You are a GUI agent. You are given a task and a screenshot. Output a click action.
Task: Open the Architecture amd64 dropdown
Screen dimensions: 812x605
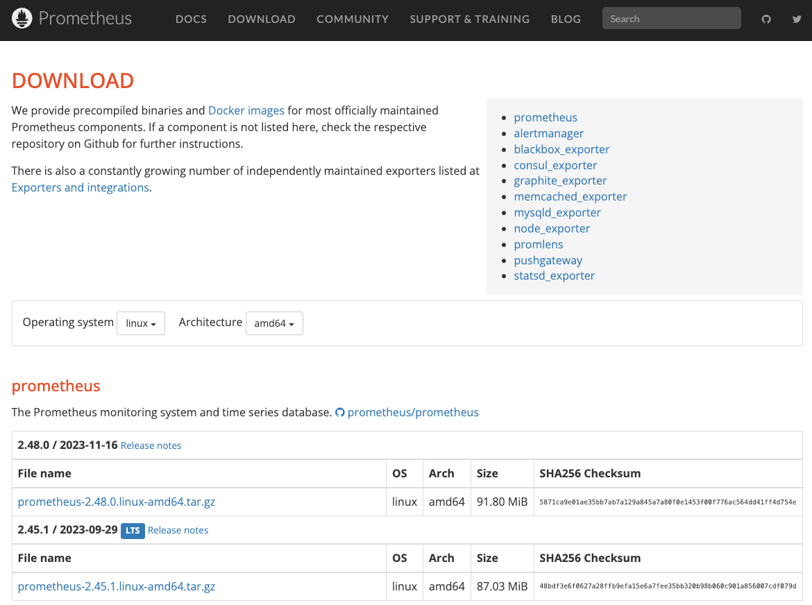(274, 323)
